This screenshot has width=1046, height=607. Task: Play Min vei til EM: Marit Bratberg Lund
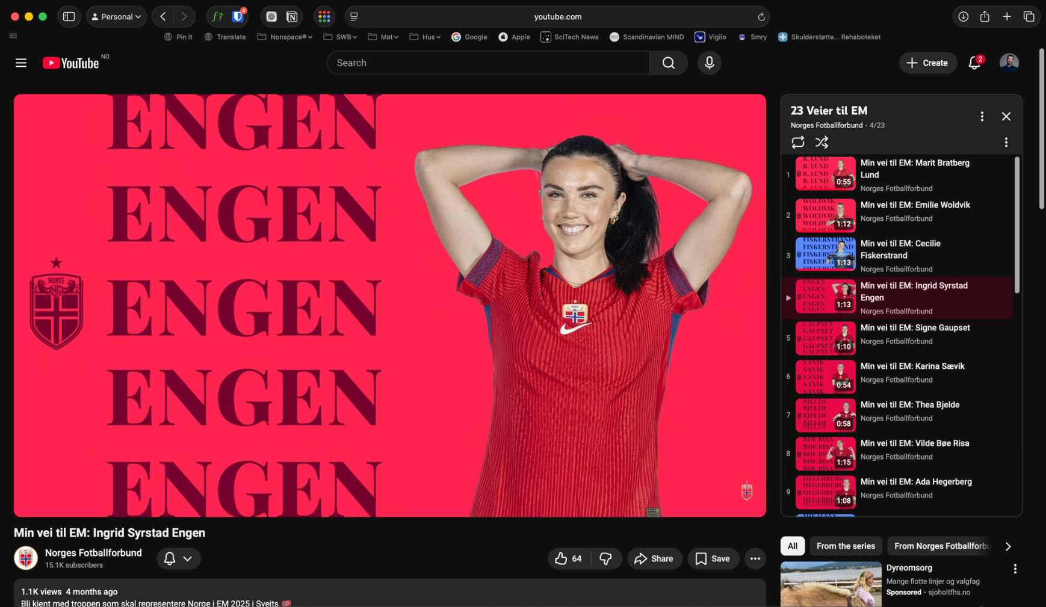click(x=897, y=174)
